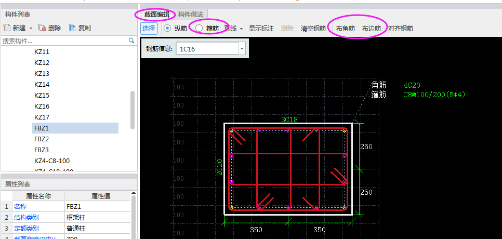Viewport: 502px width, 239px height.
Task: Click the bottom-left corner rebar point
Action: click(x=231, y=208)
